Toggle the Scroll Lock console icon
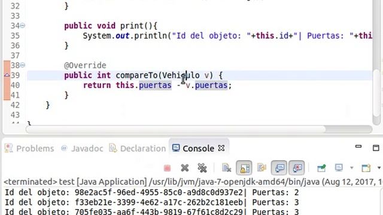 pos(244,168)
